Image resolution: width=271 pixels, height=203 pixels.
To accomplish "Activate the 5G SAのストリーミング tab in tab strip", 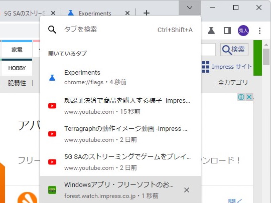I will click(x=24, y=13).
